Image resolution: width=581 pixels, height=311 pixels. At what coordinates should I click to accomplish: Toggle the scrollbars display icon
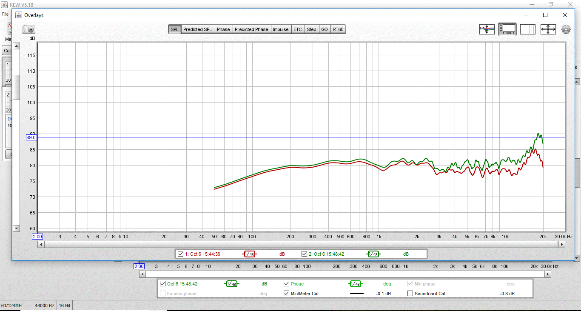[507, 29]
